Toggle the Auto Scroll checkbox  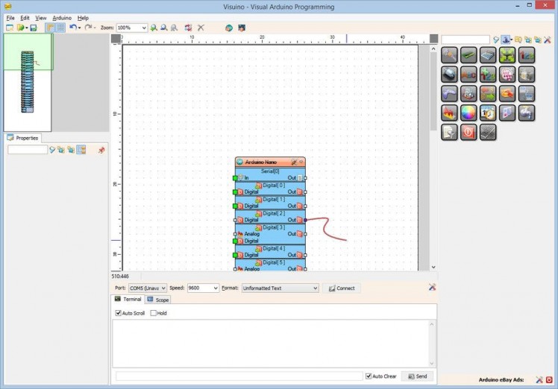118,313
